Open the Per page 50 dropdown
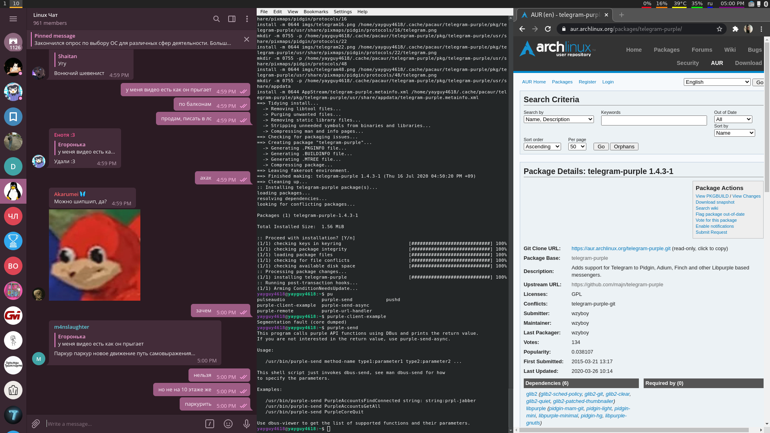This screenshot has height=433, width=770. click(577, 147)
